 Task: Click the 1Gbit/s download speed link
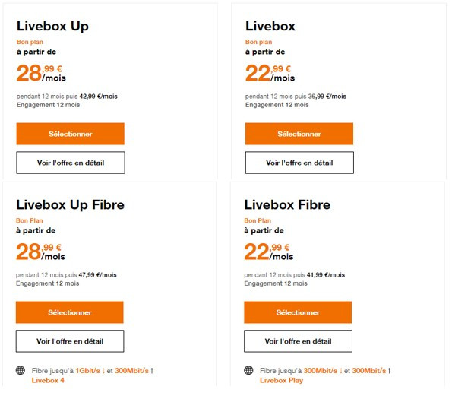coord(87,370)
